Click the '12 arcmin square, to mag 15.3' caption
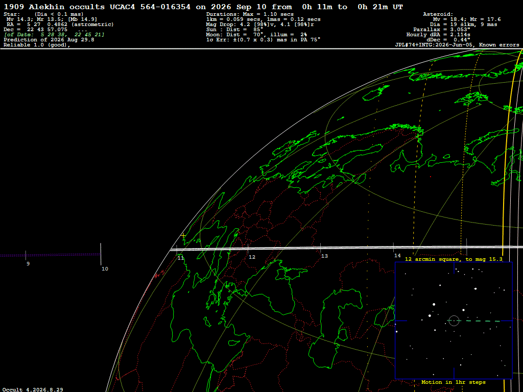This screenshot has height=392, width=523. [x=454, y=259]
